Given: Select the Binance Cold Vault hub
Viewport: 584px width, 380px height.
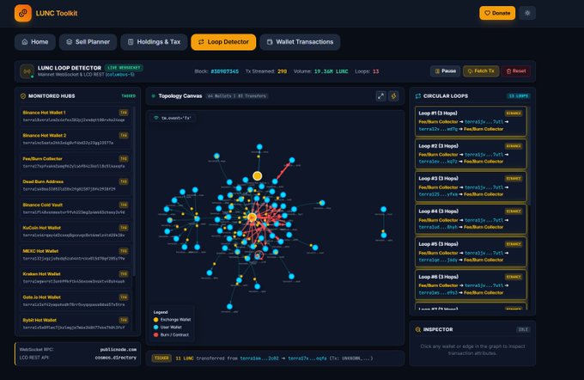Looking at the screenshot, I should (75, 208).
